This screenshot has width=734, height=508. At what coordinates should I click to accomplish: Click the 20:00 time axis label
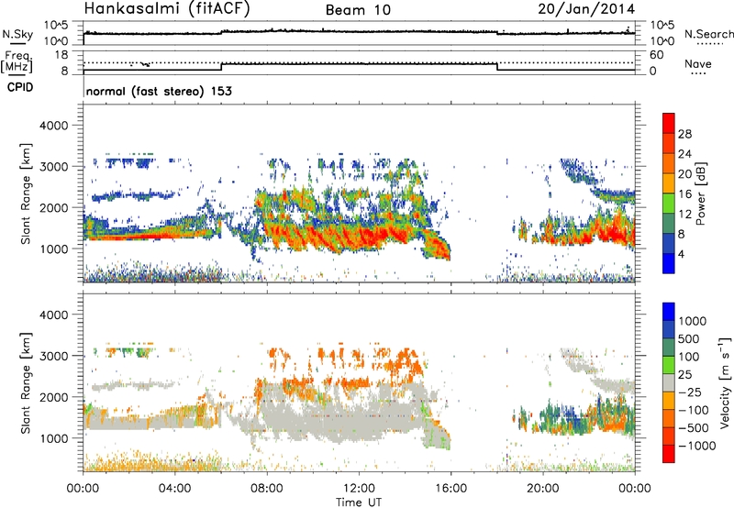tap(543, 489)
